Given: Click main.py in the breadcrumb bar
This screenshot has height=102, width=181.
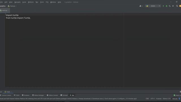Looking at the screenshot, I should click(x=12, y=6).
